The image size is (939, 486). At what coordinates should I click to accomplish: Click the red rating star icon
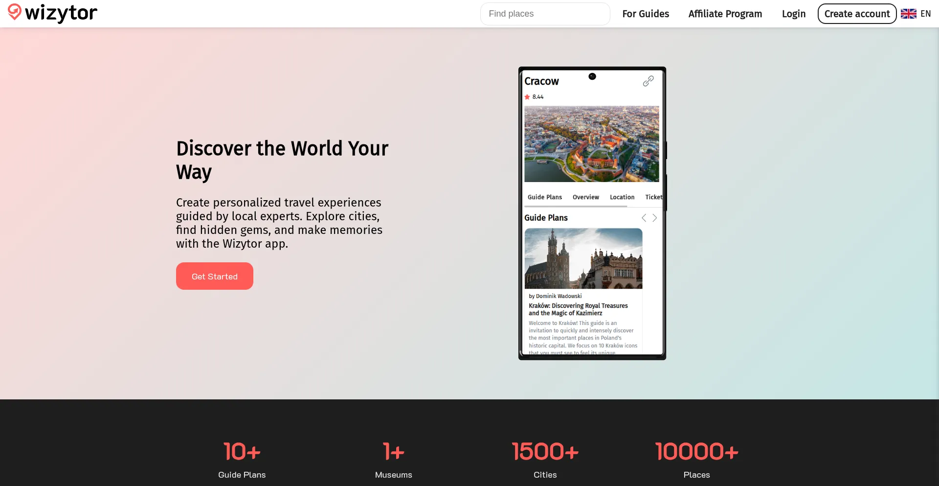pos(527,97)
